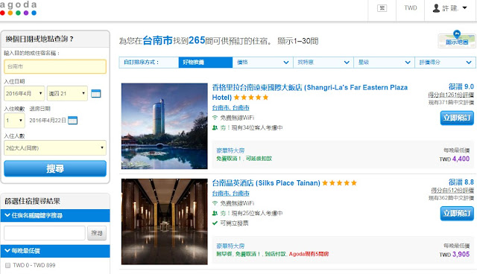Click the WiFi icon under Shangri-La listing

215,118
